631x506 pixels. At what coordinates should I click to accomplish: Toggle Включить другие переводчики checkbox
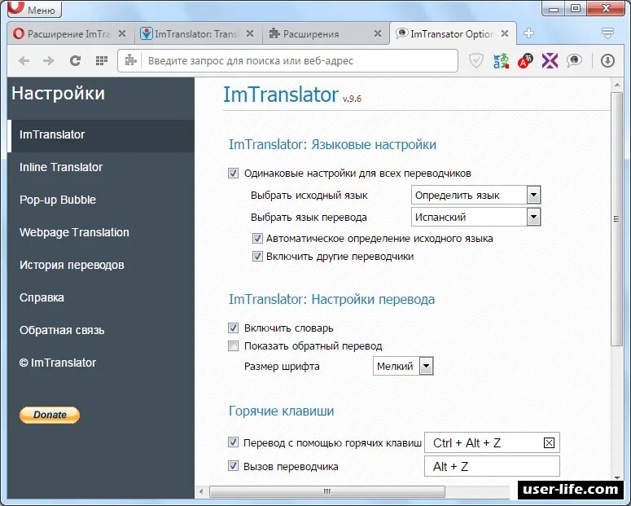pyautogui.click(x=257, y=256)
